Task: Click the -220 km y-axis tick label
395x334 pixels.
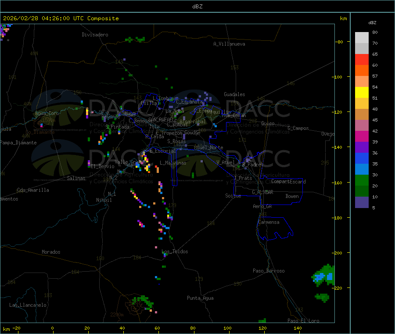Action: click(x=338, y=288)
